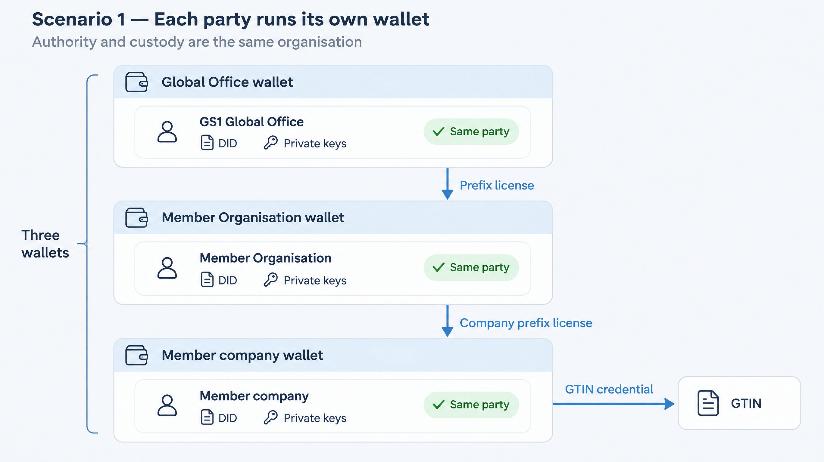Click the key icon under GS1 Global Office
Screen dimensions: 824x462
[271, 143]
